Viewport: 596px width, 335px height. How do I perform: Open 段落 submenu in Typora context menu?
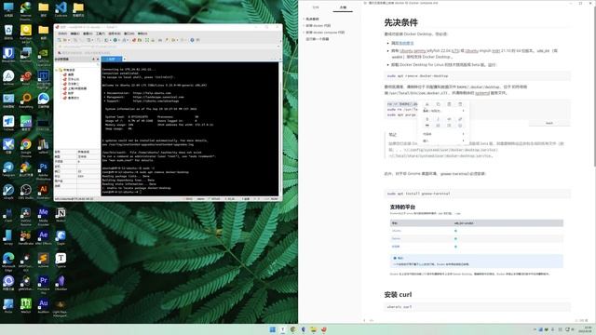point(443,134)
